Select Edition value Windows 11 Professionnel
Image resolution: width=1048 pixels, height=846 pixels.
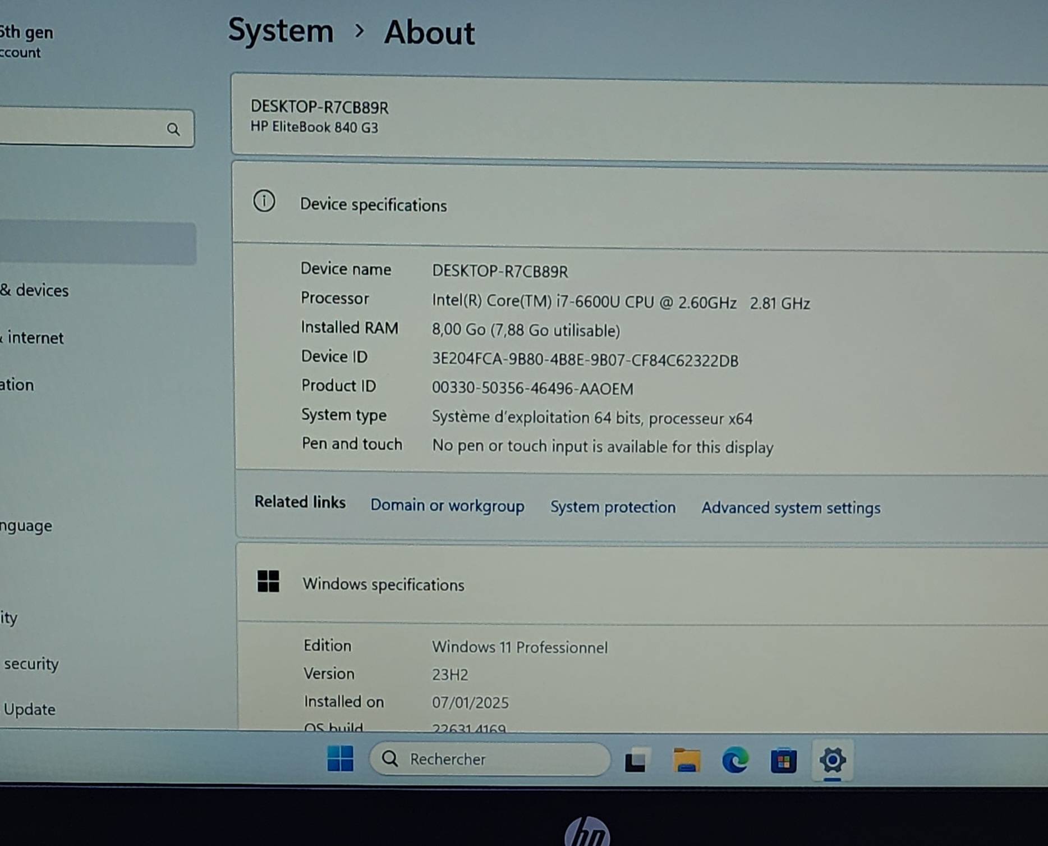520,647
